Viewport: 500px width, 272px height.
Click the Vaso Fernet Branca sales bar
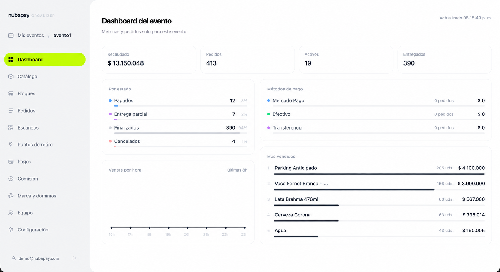coord(379,190)
